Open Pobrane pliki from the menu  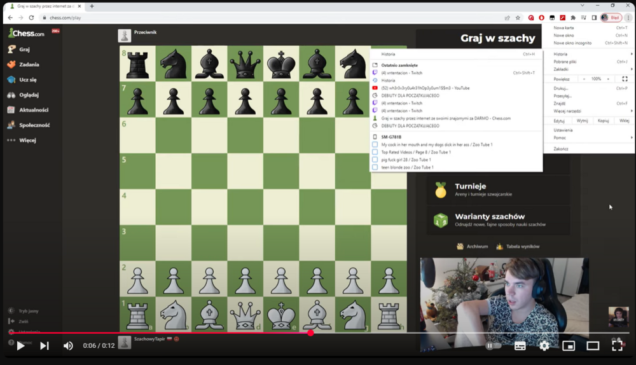590,62
